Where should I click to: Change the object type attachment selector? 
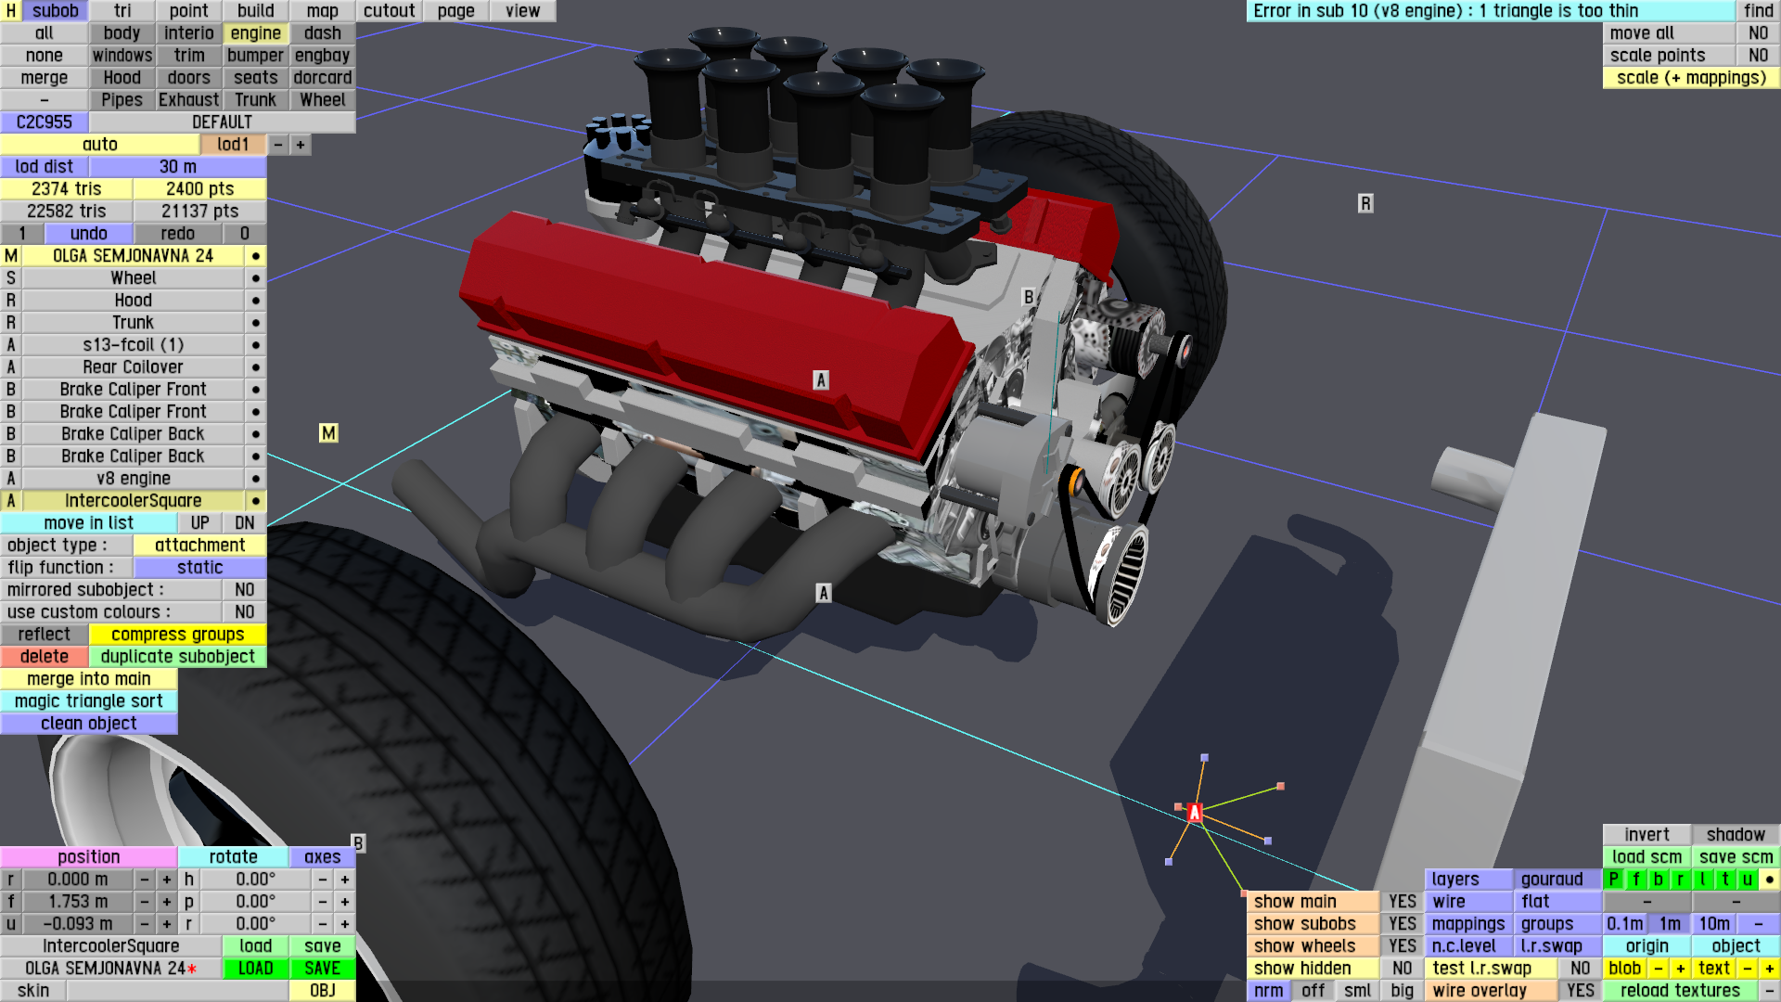point(199,546)
